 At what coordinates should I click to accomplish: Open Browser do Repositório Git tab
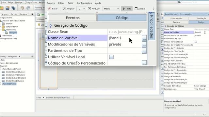[x=57, y=97]
